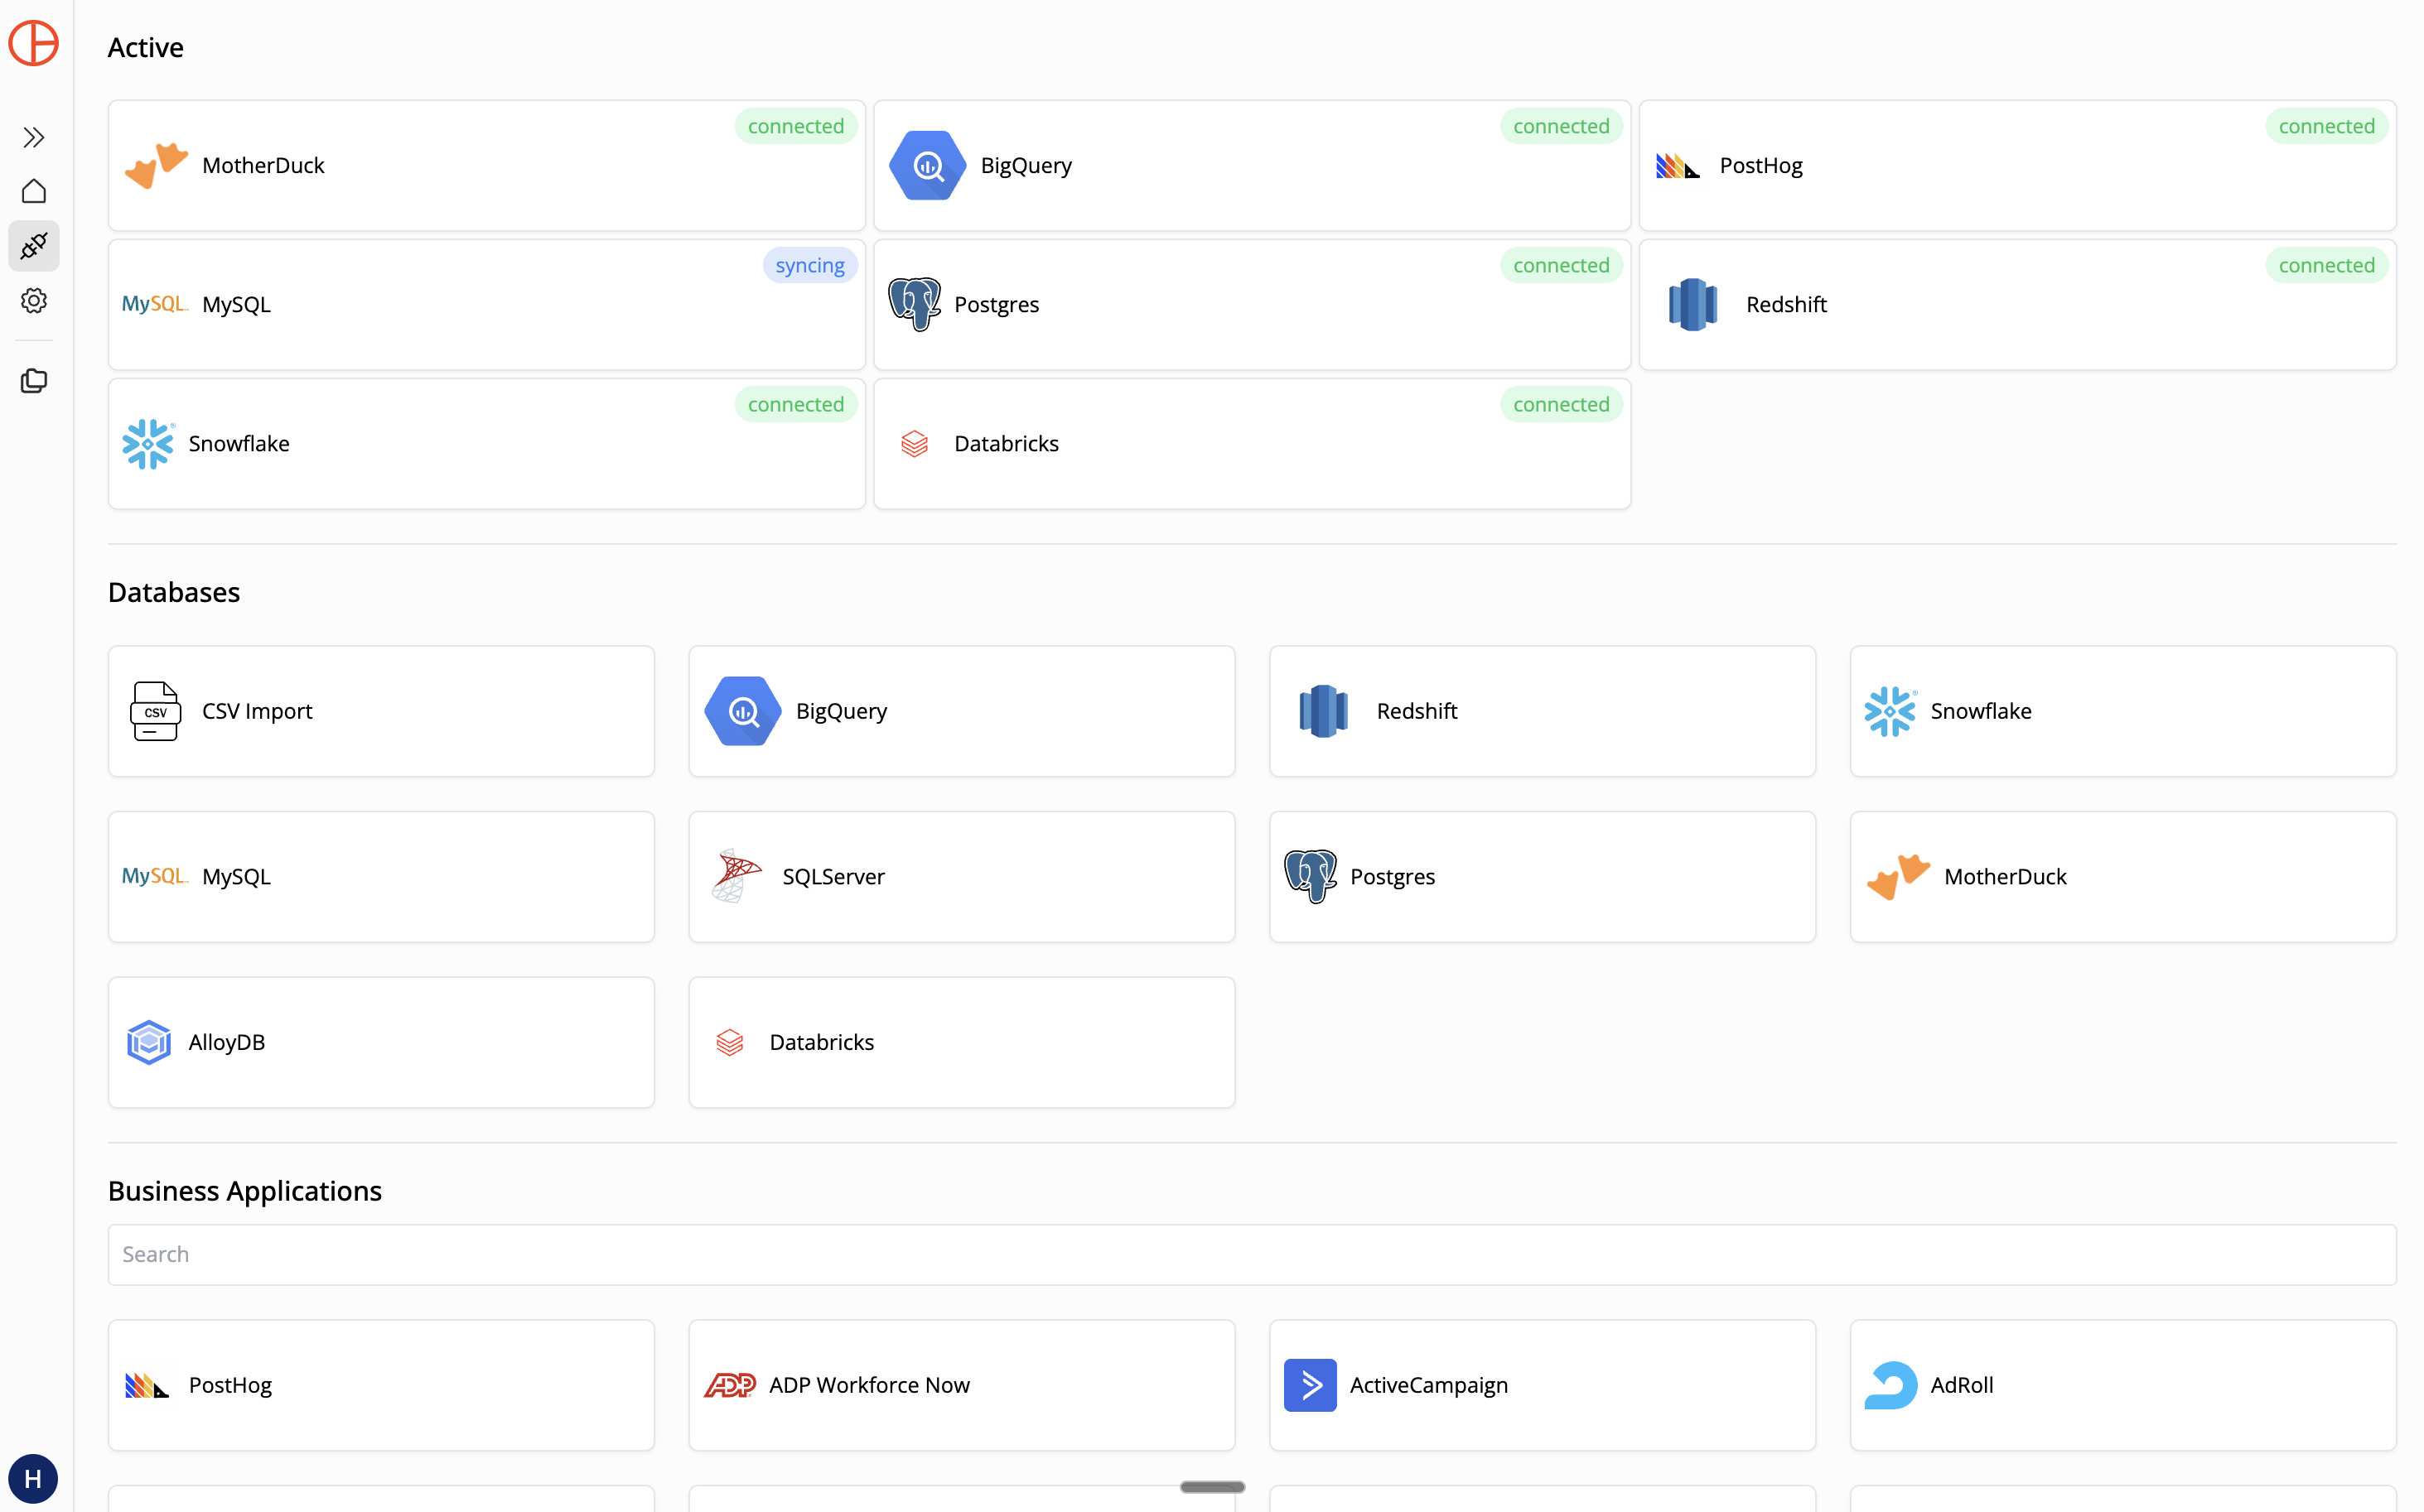Click the Business Applications search field
This screenshot has height=1512, width=2424.
tap(1252, 1254)
